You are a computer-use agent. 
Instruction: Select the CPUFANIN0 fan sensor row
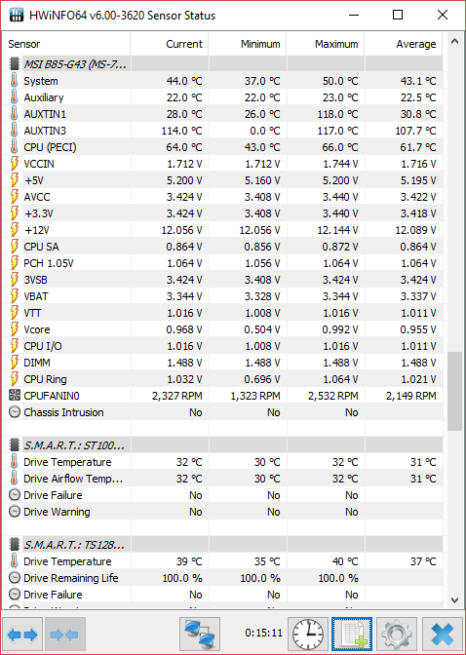(225, 396)
